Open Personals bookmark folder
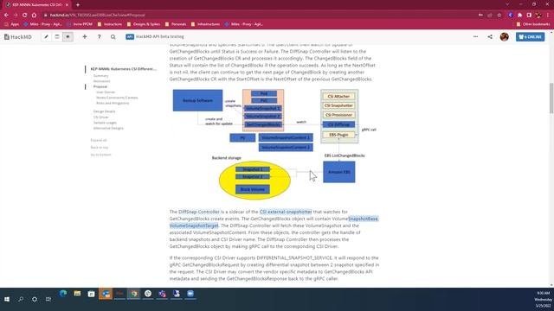 [x=175, y=24]
